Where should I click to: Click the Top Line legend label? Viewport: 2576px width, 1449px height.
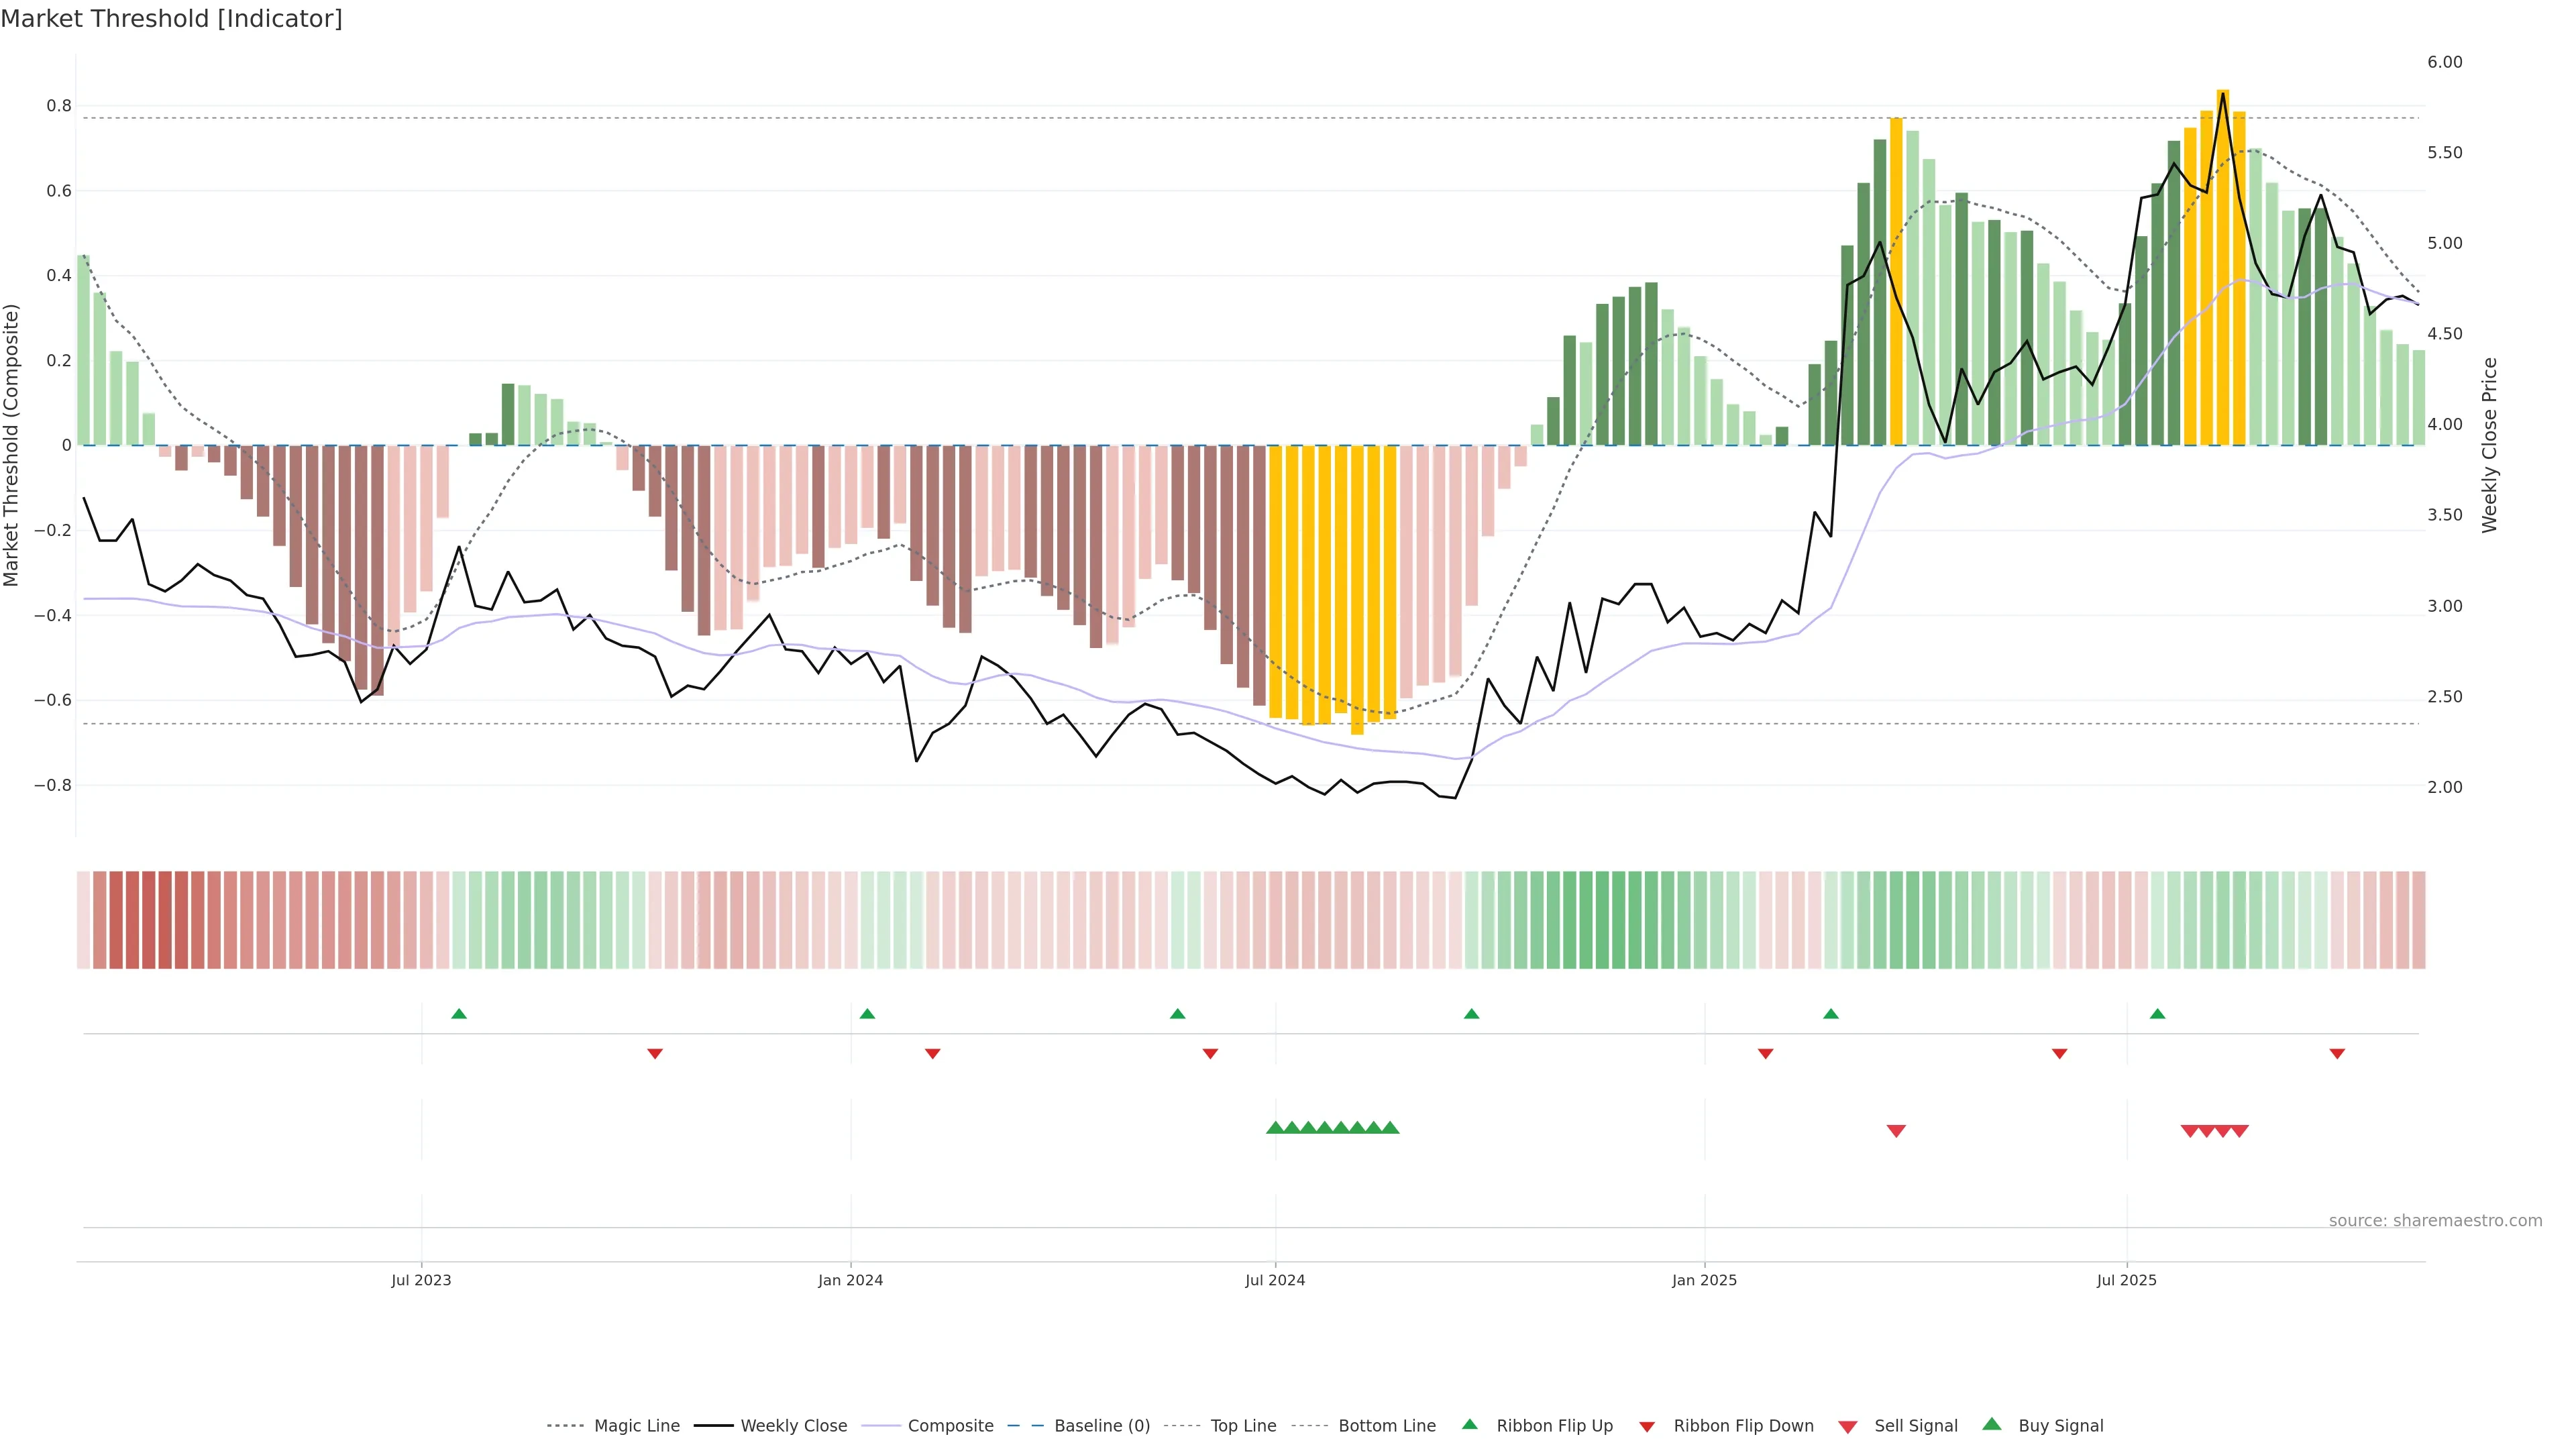click(x=1243, y=1425)
